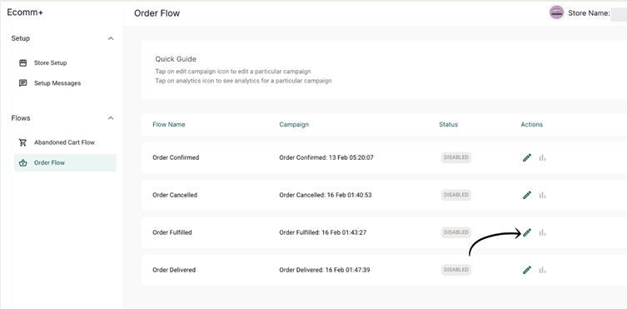Image resolution: width=627 pixels, height=309 pixels.
Task: Click DISABLED status of Order Confirmed
Action: pos(456,157)
